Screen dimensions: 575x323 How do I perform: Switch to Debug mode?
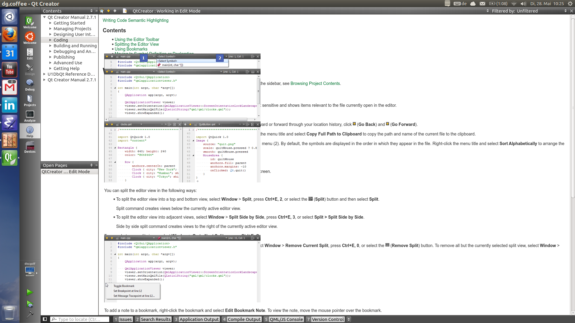[30, 85]
